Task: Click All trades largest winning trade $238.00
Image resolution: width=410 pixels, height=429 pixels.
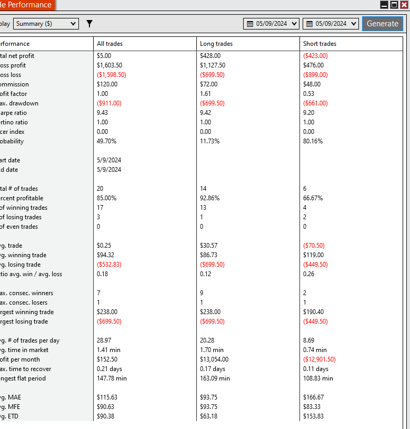Action: (x=107, y=312)
